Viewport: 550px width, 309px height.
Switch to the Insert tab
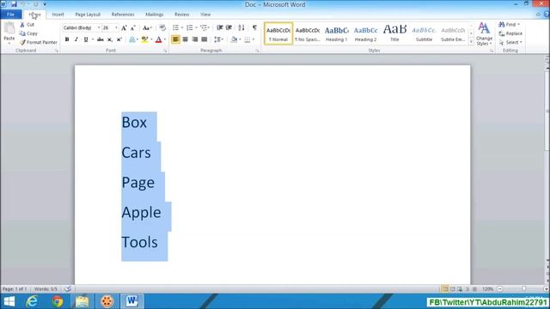58,15
